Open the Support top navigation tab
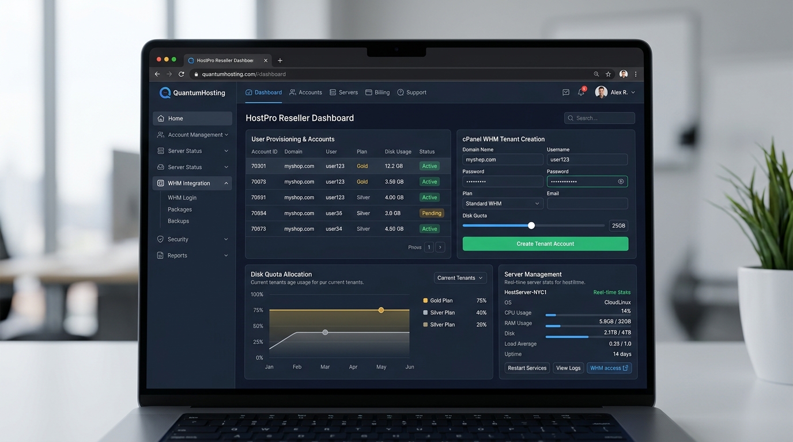 coord(411,92)
